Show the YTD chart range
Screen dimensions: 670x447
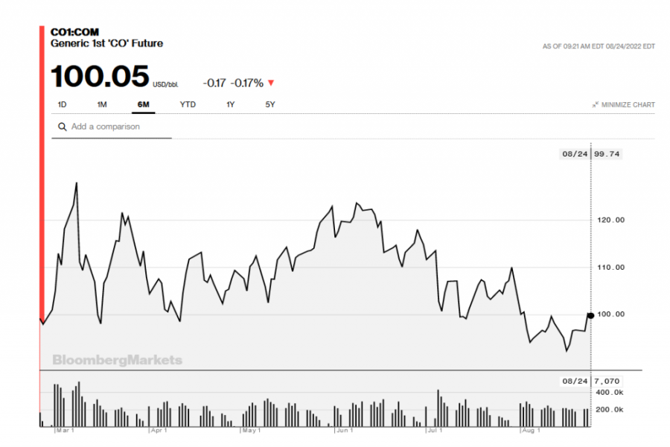(188, 105)
